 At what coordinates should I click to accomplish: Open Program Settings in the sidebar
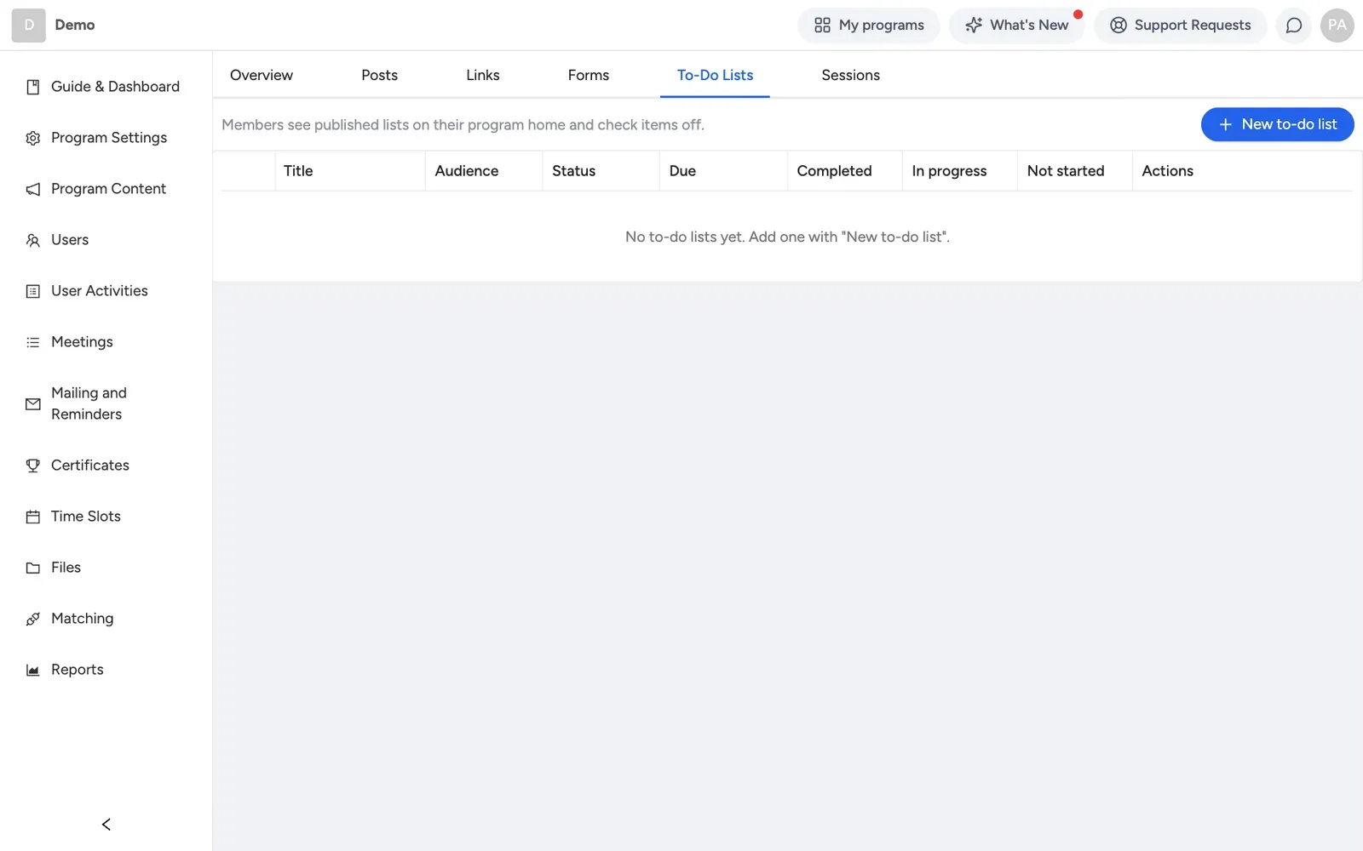pyautogui.click(x=106, y=138)
